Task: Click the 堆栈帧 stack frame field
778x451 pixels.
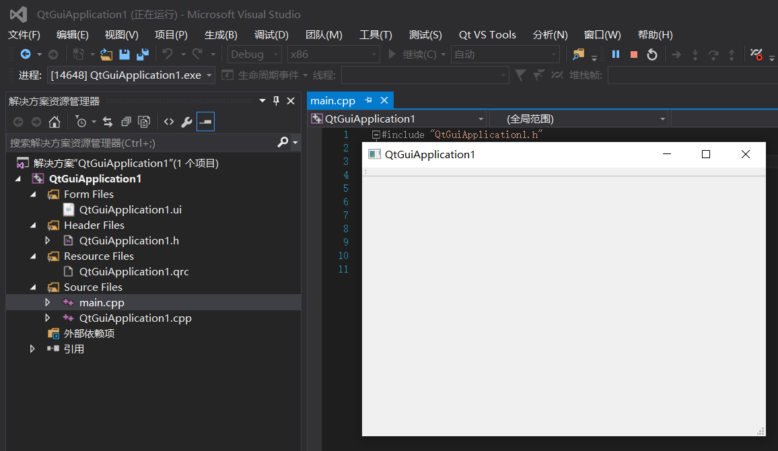Action: coord(693,75)
